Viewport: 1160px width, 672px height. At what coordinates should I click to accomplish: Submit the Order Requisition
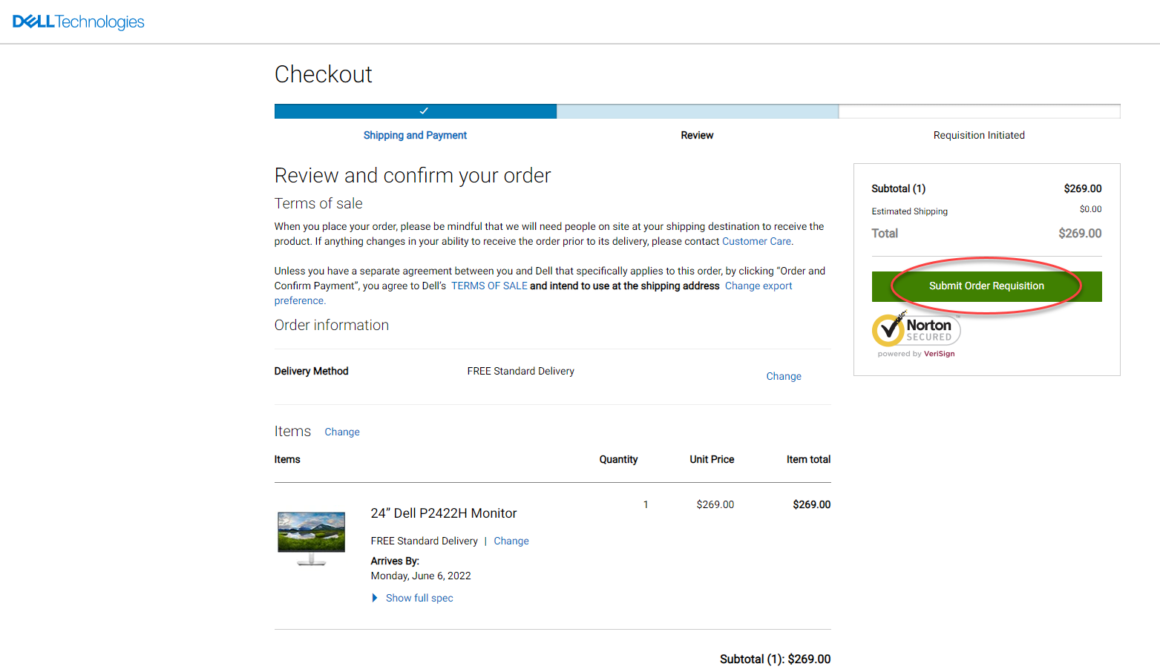click(986, 286)
